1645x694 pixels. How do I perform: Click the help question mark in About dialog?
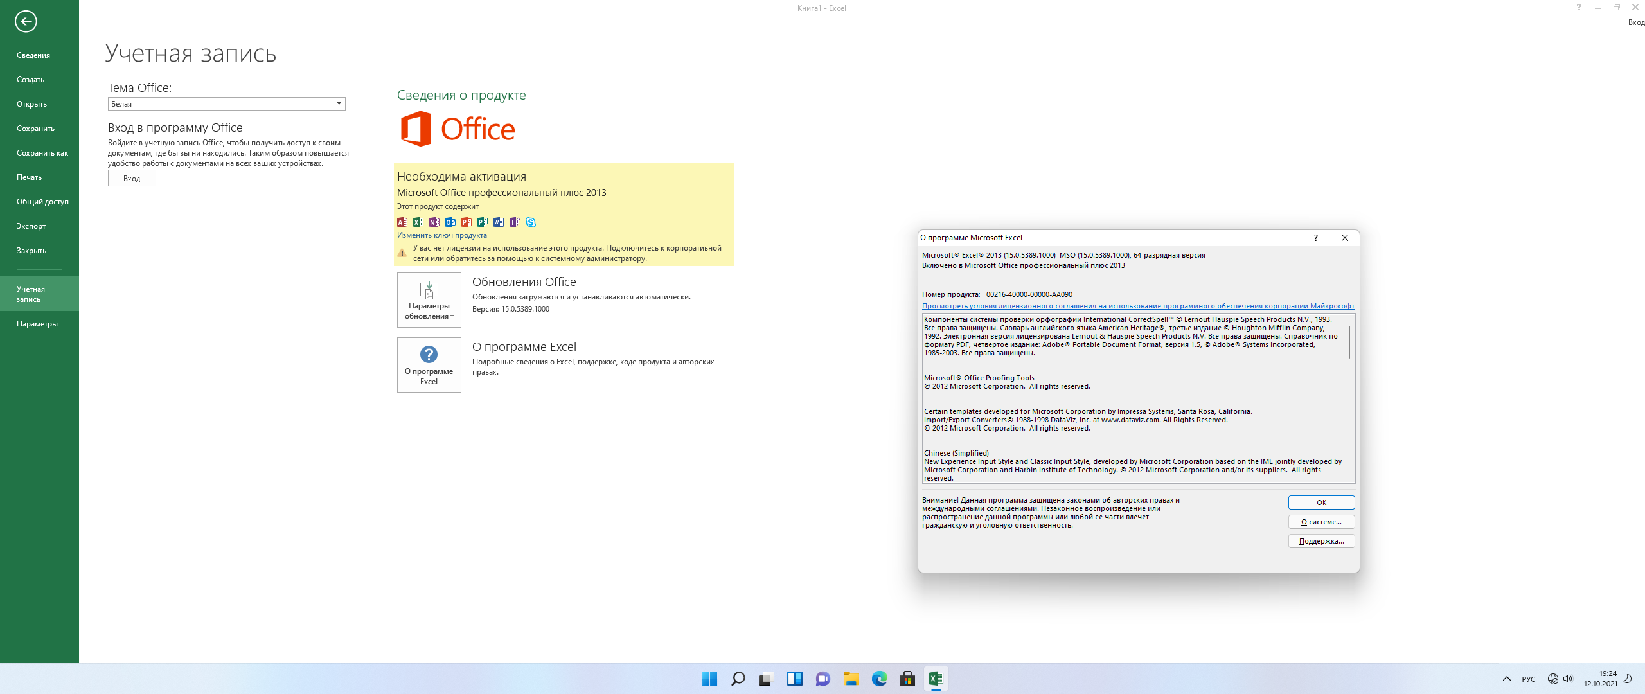pos(1316,238)
